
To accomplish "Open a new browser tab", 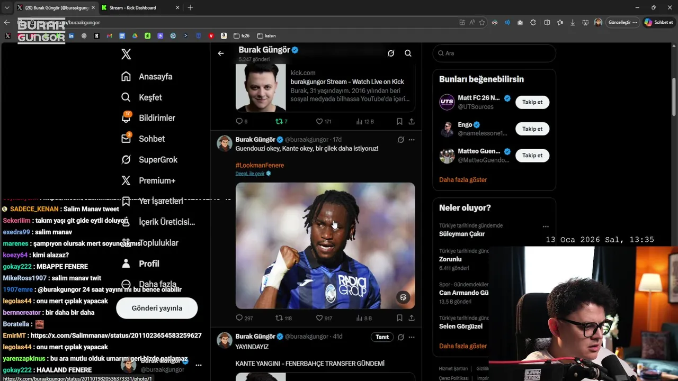I will point(190,7).
